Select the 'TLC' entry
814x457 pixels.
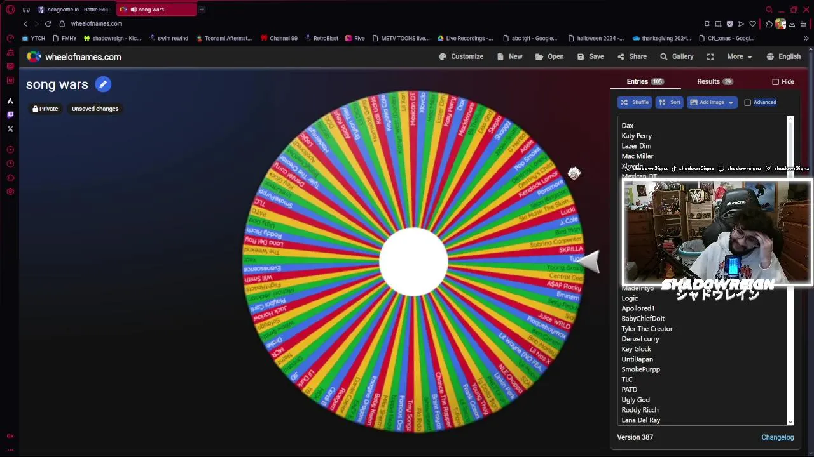click(627, 380)
